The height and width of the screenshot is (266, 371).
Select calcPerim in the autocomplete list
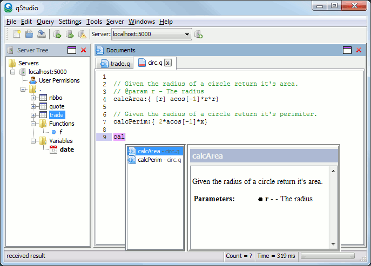(150, 160)
